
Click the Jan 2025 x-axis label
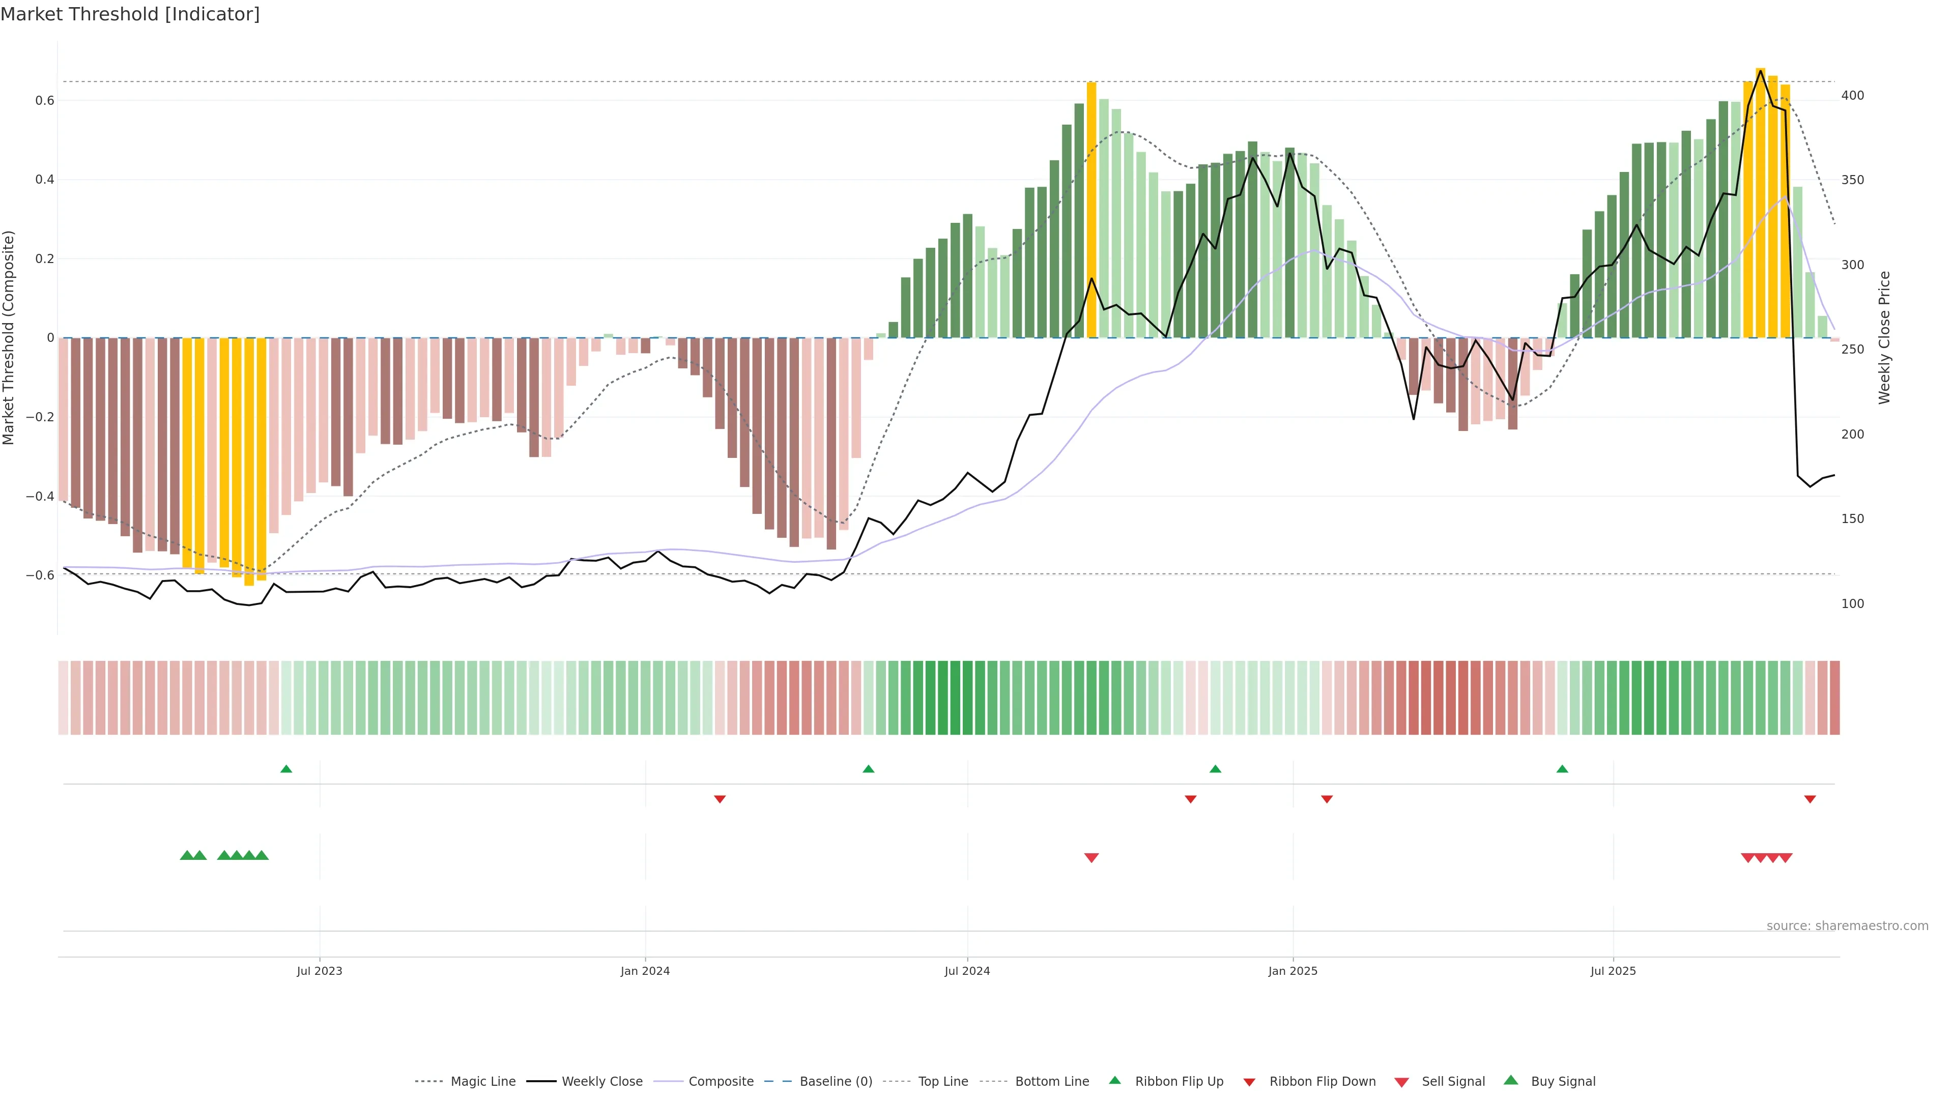(1292, 971)
